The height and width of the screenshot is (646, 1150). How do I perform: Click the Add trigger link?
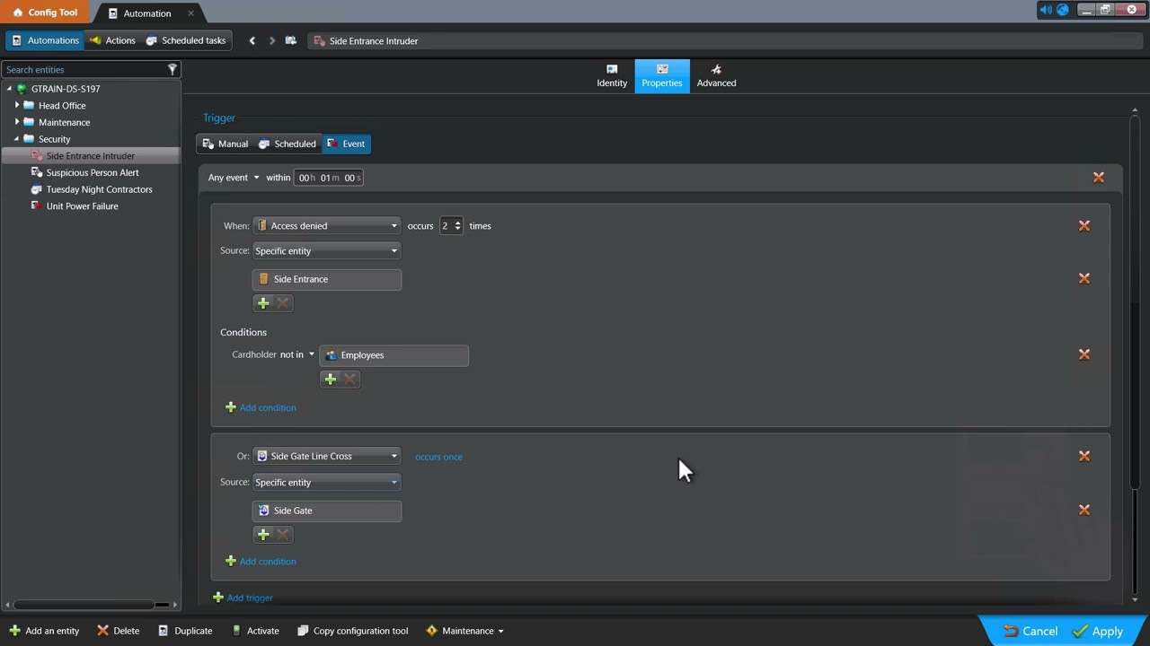click(x=243, y=598)
